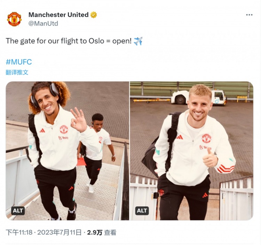Open the @ManUtd handle link
The height and width of the screenshot is (245, 261).
click(x=43, y=23)
